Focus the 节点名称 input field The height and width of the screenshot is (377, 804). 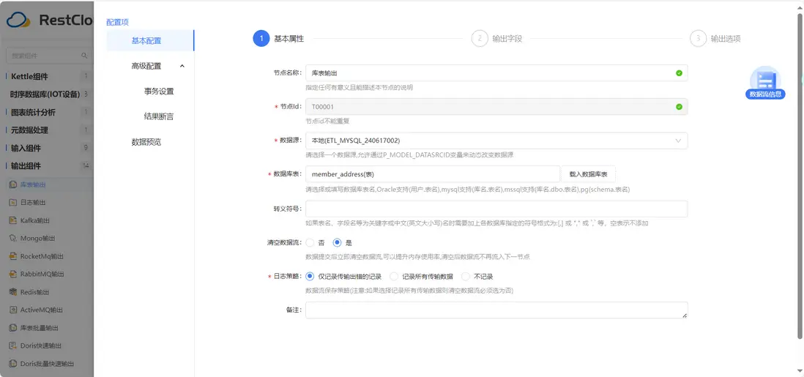tap(496, 72)
